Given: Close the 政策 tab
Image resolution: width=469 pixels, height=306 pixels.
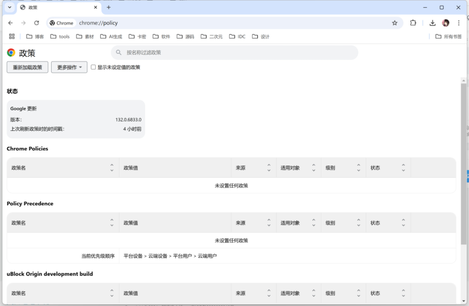Looking at the screenshot, I should [x=96, y=7].
